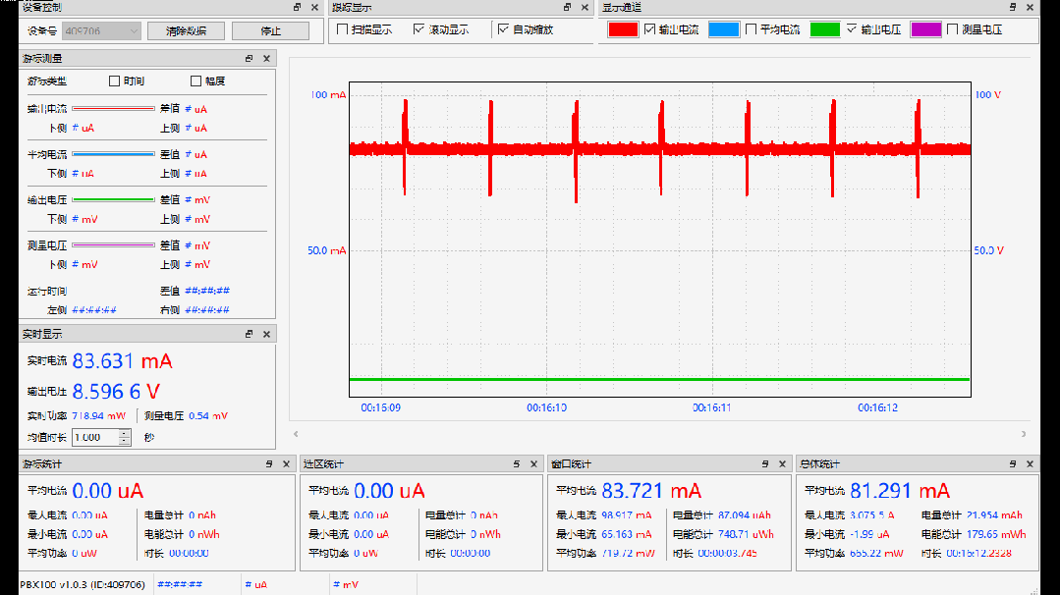Close the 窗口统计 panel

[782, 464]
